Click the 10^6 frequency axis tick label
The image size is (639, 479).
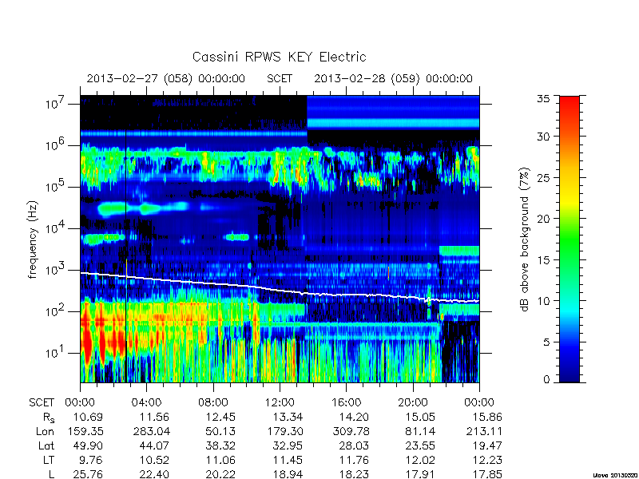tap(54, 144)
